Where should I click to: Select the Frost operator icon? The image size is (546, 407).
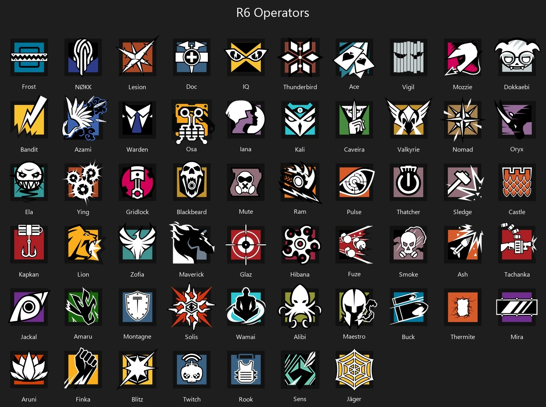29,57
